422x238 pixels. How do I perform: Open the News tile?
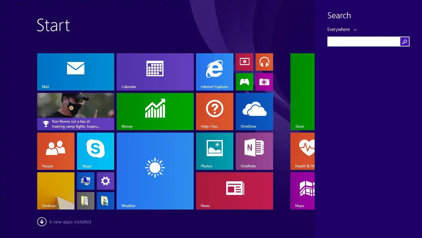(235, 191)
